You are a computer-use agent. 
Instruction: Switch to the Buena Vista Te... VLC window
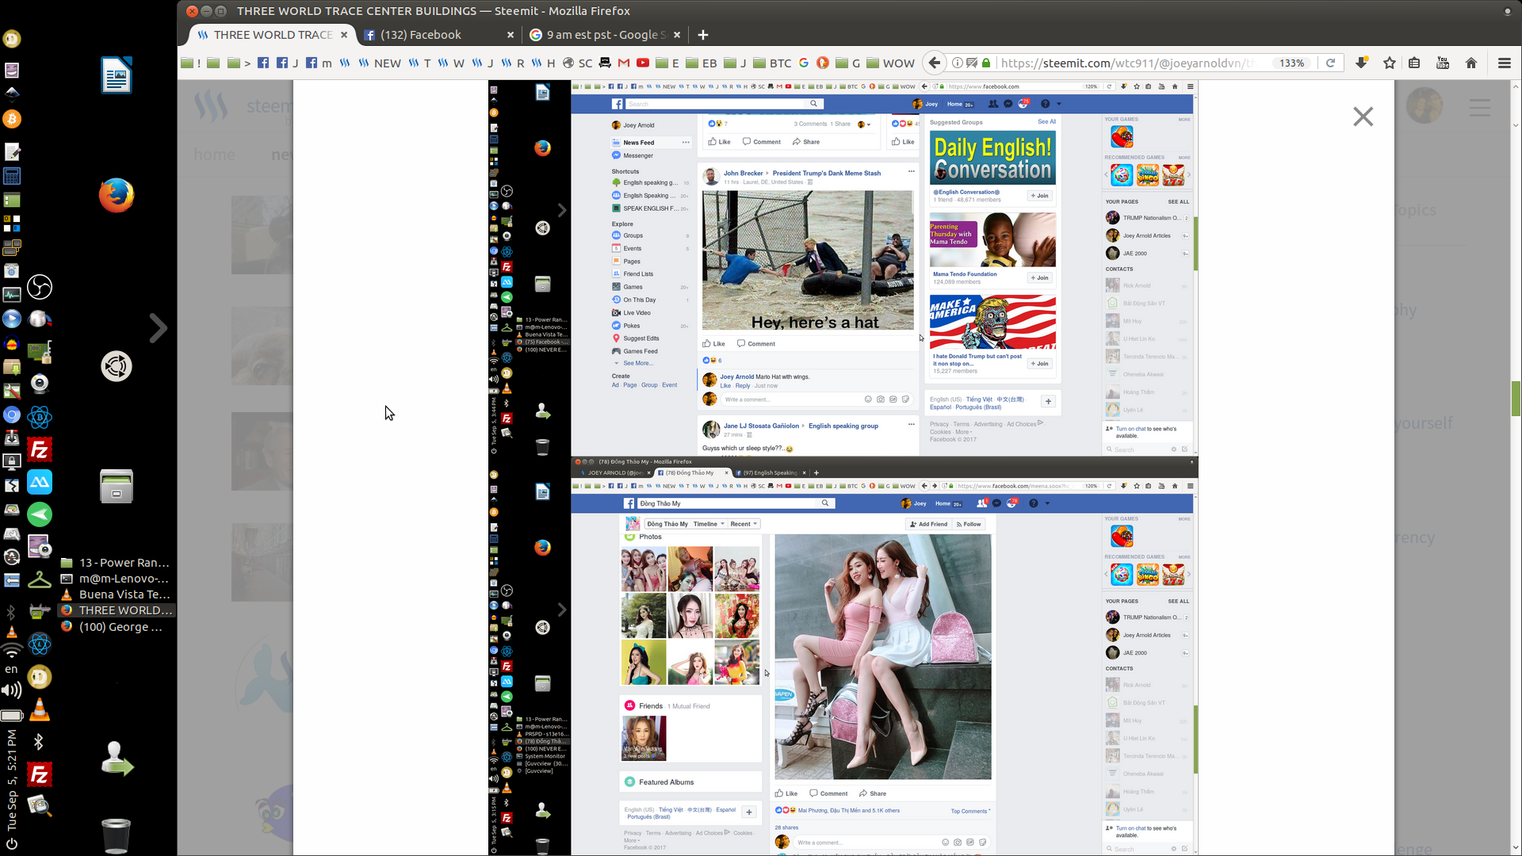point(116,594)
